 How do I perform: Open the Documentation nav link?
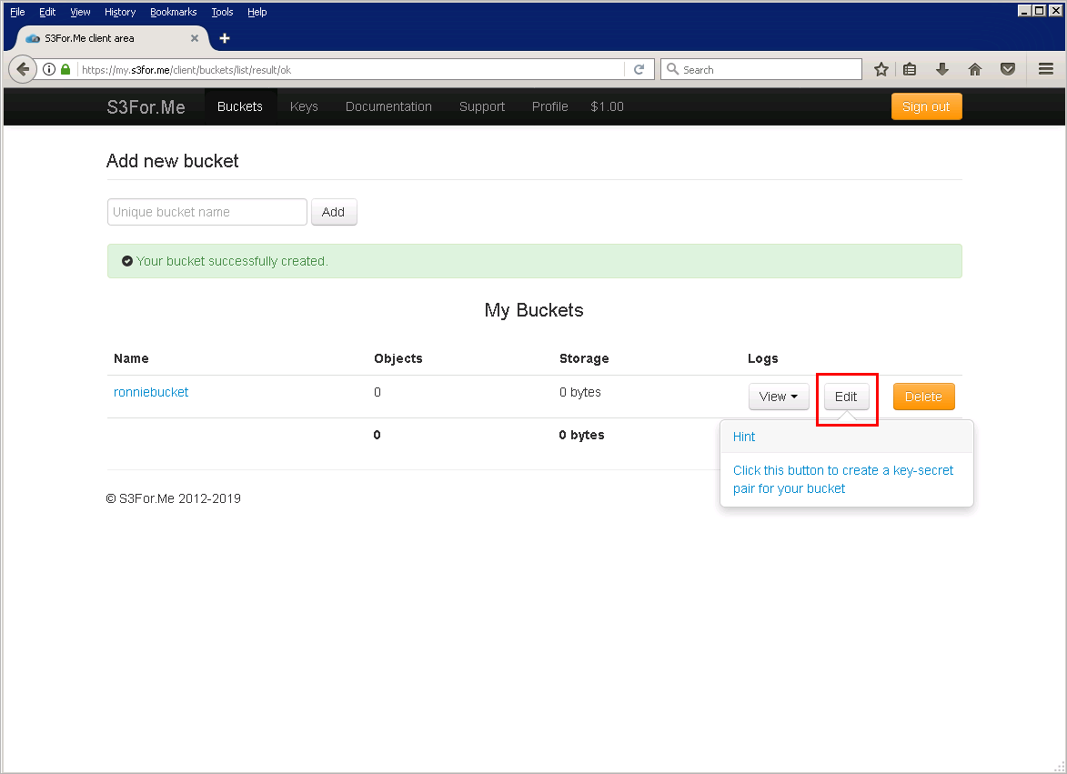click(x=388, y=106)
